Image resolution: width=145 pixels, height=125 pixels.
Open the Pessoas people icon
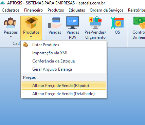point(10,23)
